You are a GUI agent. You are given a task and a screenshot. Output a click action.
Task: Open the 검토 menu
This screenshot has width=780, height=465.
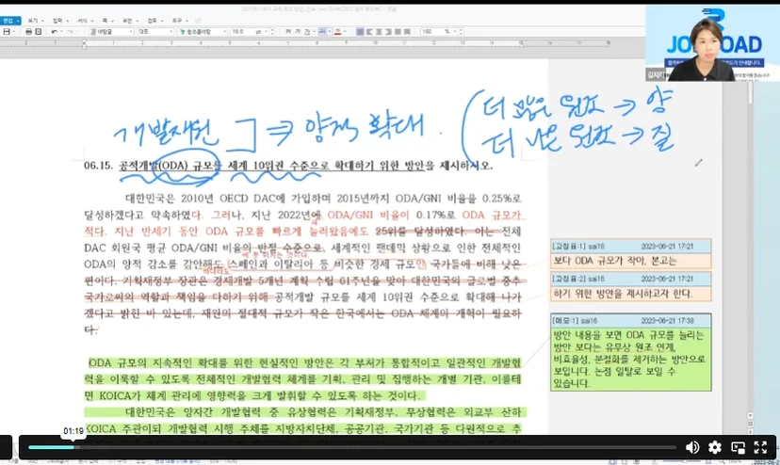pyautogui.click(x=154, y=21)
